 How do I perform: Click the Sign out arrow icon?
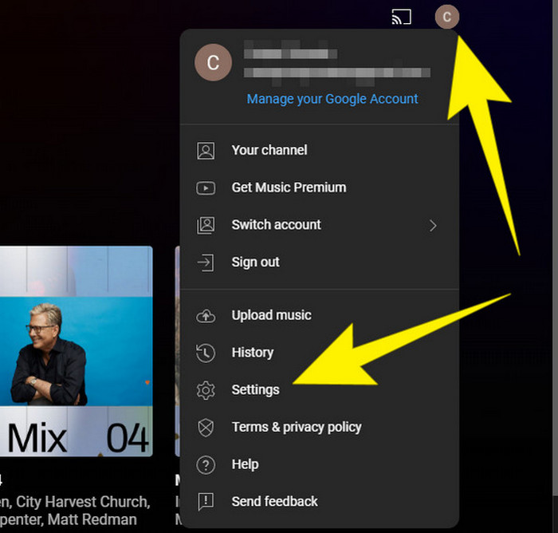206,263
